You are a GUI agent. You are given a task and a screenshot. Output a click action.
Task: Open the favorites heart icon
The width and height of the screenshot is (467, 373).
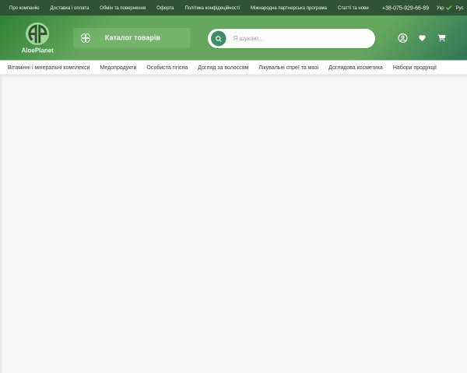click(422, 38)
